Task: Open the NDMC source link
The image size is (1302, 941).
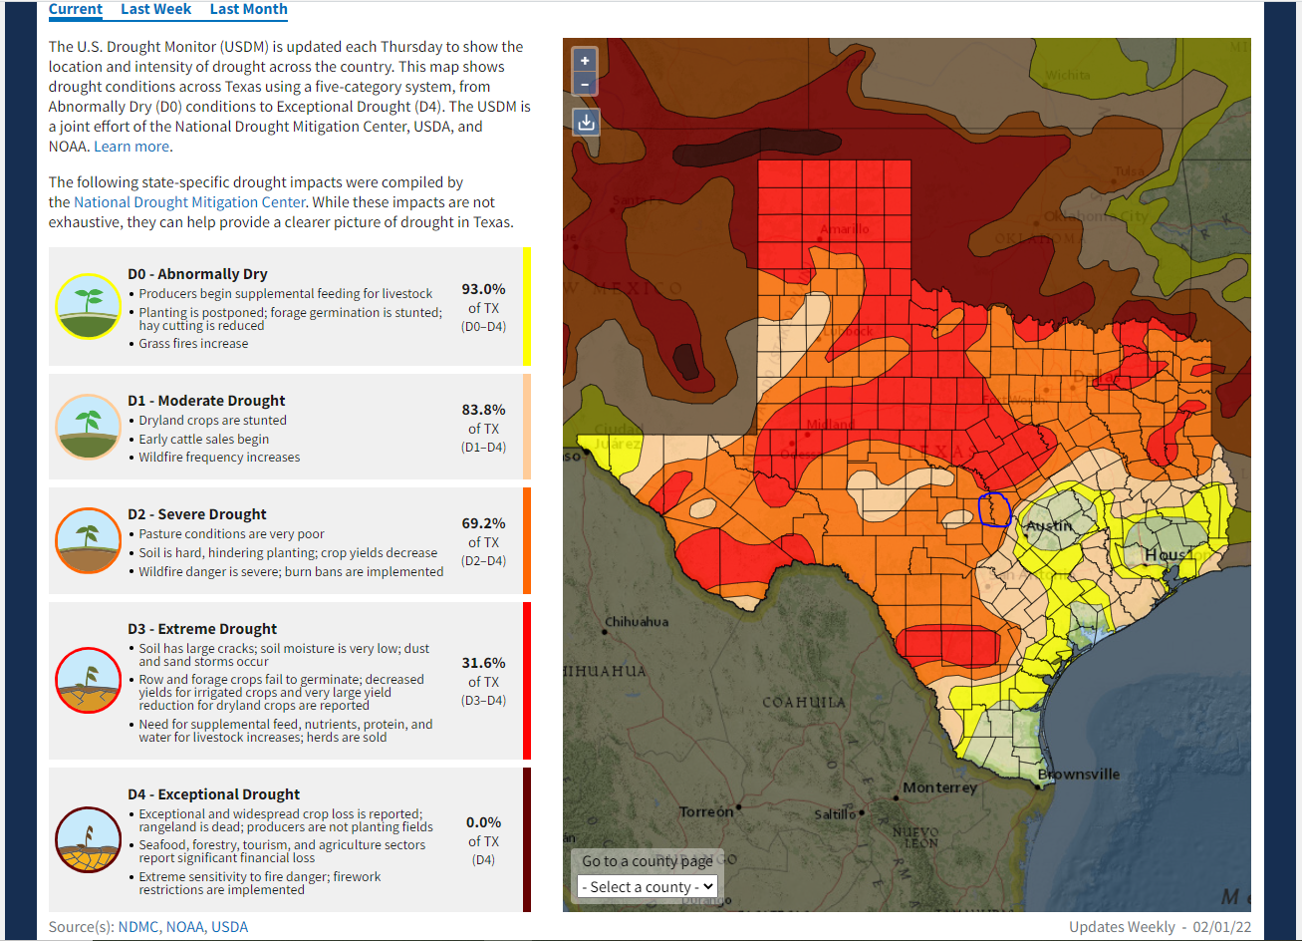Action: pyautogui.click(x=138, y=927)
